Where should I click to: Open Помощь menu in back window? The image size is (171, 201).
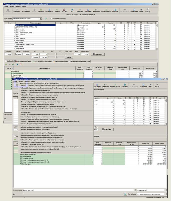point(18,6)
